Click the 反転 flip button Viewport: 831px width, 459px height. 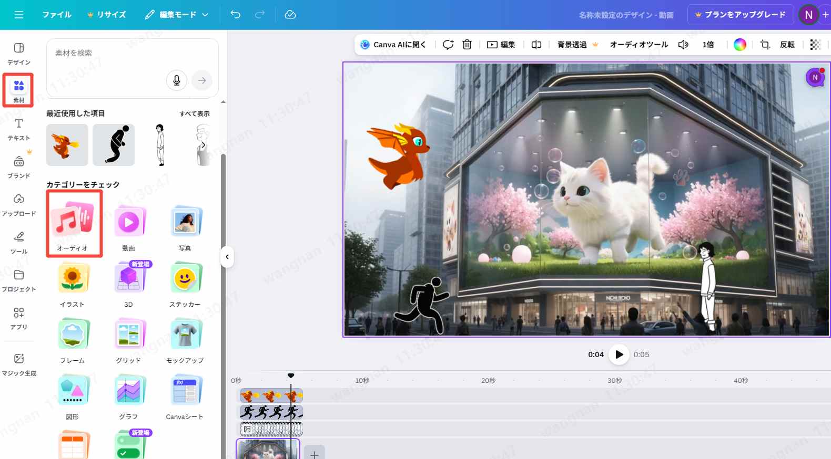coord(787,45)
